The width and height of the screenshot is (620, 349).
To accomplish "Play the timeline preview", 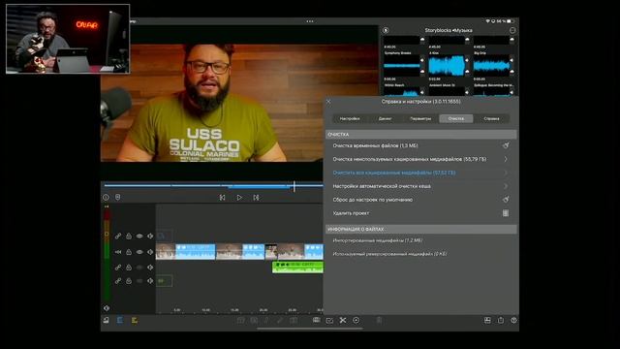I will coord(239,197).
